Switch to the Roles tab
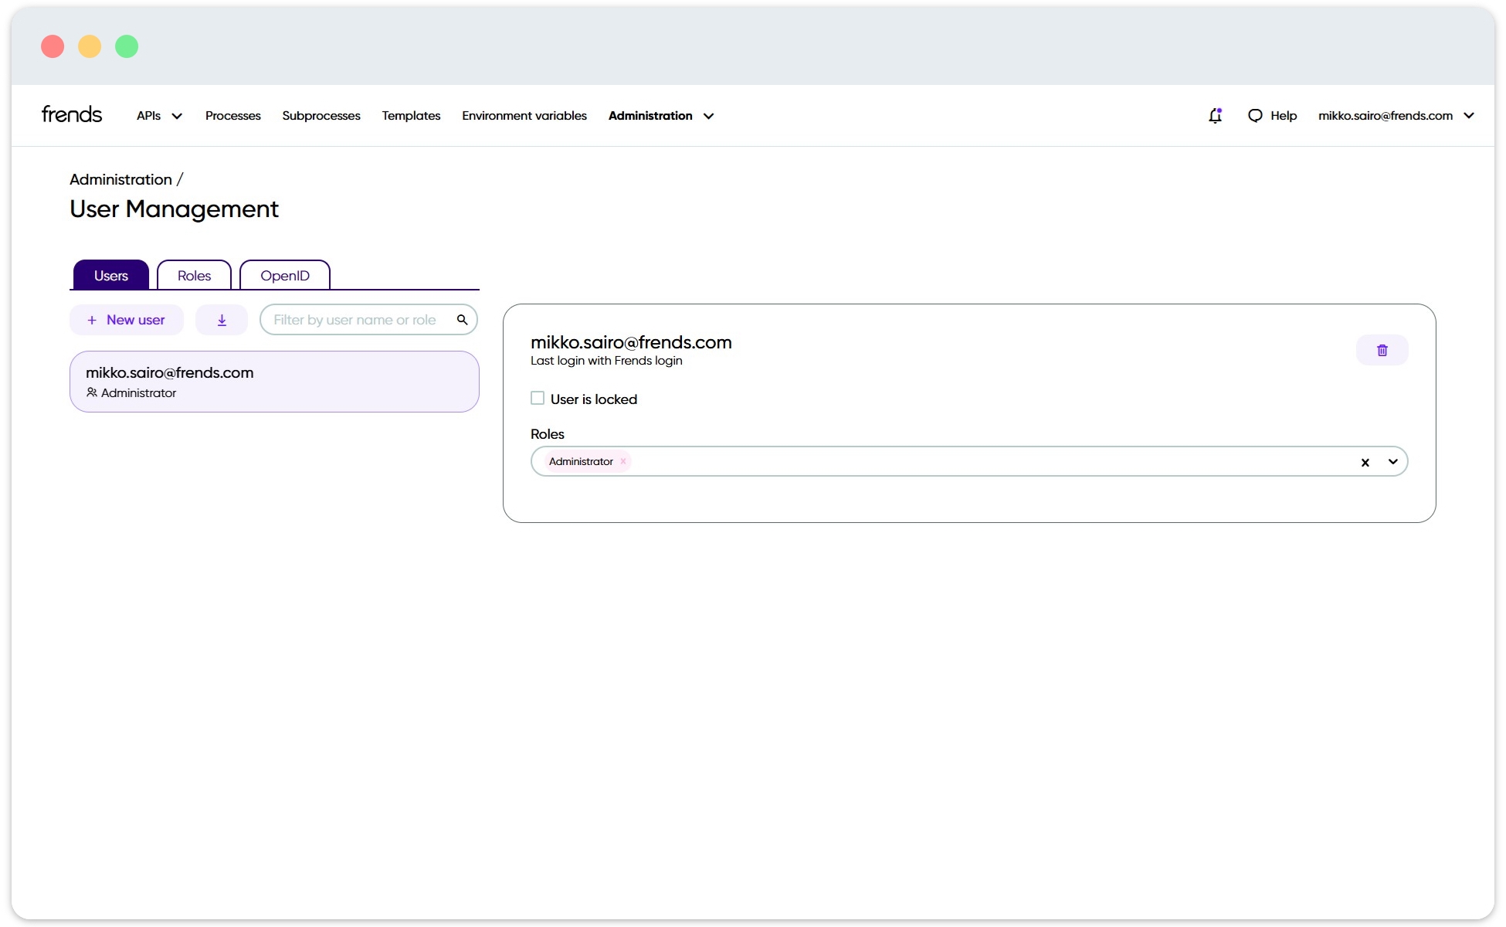Viewport: 1506px width, 927px height. 193,275
